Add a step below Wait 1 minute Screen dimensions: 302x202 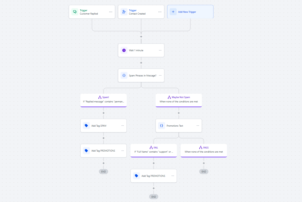tap(141, 63)
